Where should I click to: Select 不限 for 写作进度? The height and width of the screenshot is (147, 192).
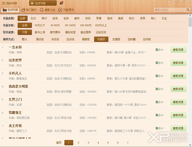25,32
